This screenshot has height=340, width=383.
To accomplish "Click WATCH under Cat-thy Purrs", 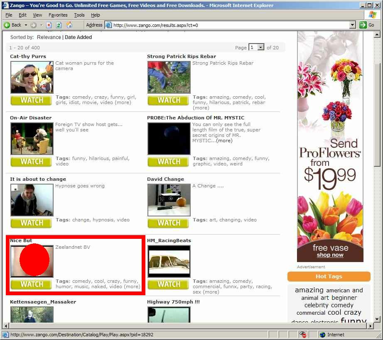I will [x=31, y=100].
